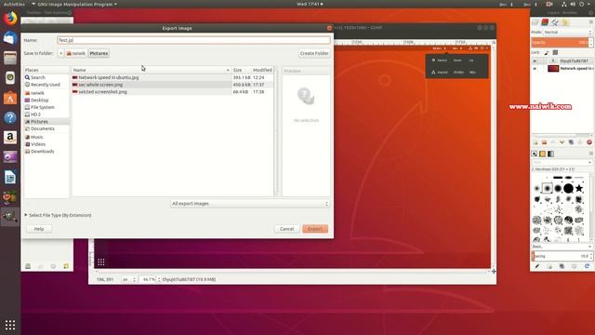Open the Layers tab icon in dock panel
595x335 pixels.
[535, 22]
